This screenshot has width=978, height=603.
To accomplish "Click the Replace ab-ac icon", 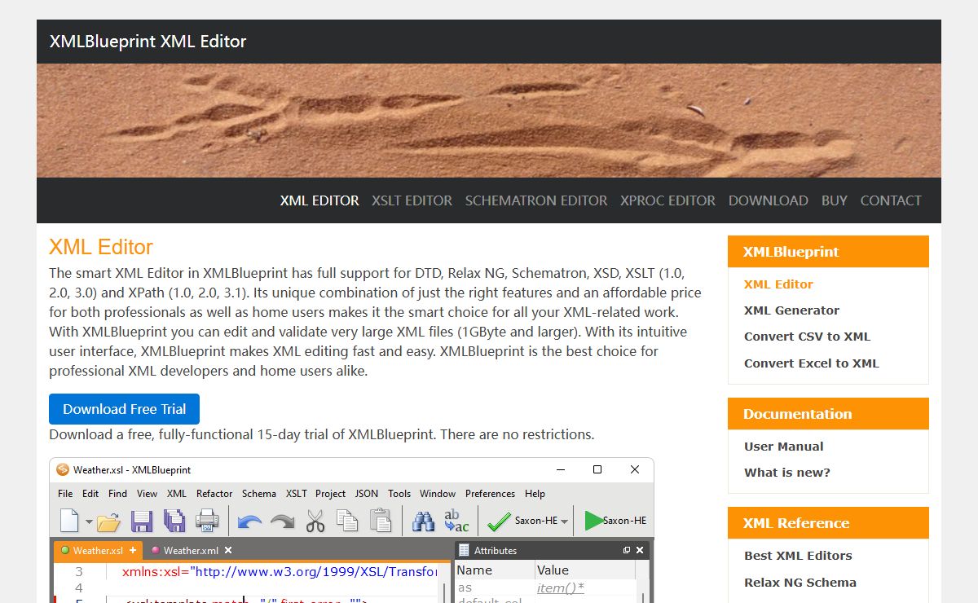I will click(456, 521).
